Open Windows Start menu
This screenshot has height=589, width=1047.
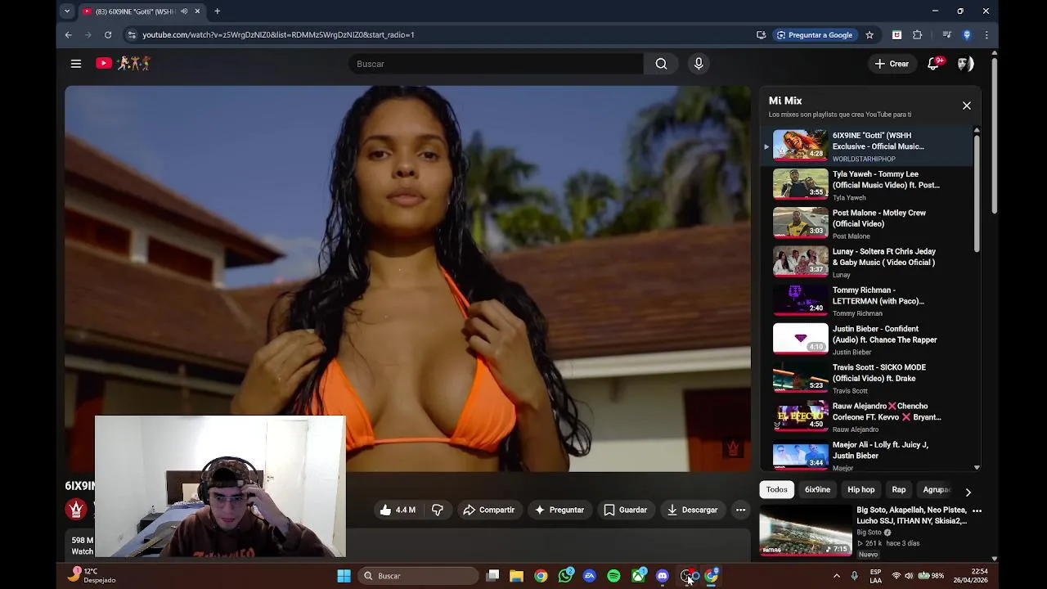pos(344,576)
